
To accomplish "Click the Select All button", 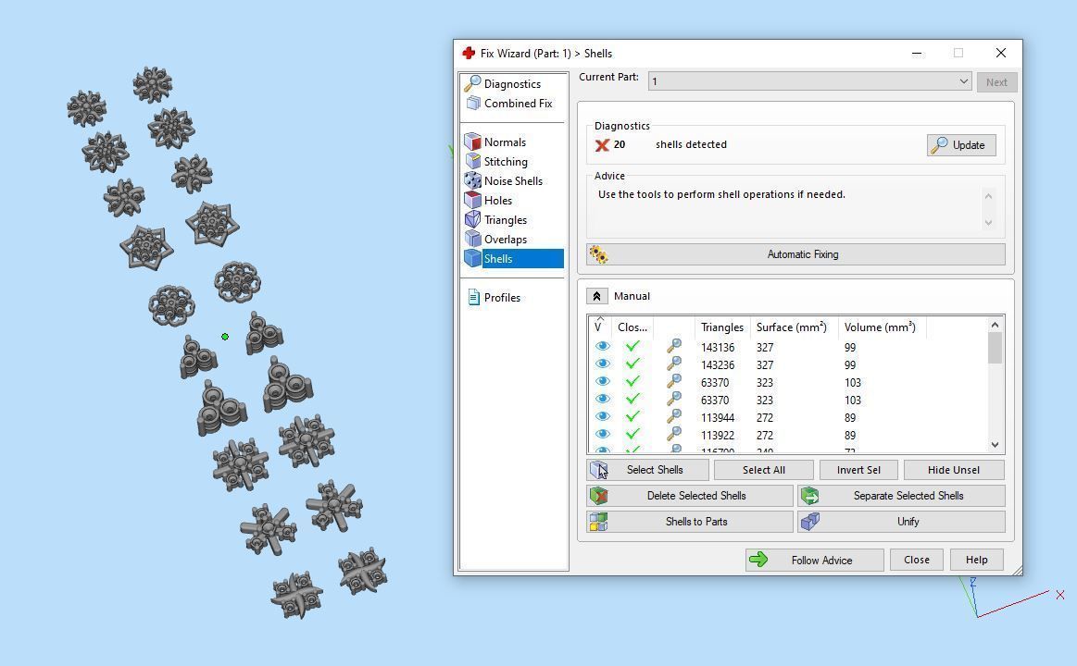I will (764, 470).
